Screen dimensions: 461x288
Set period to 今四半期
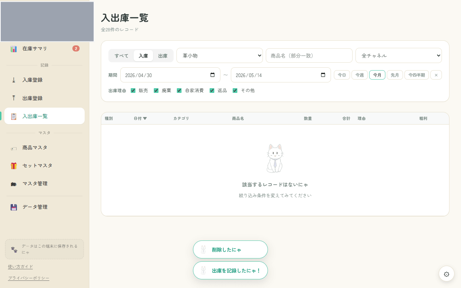(417, 75)
